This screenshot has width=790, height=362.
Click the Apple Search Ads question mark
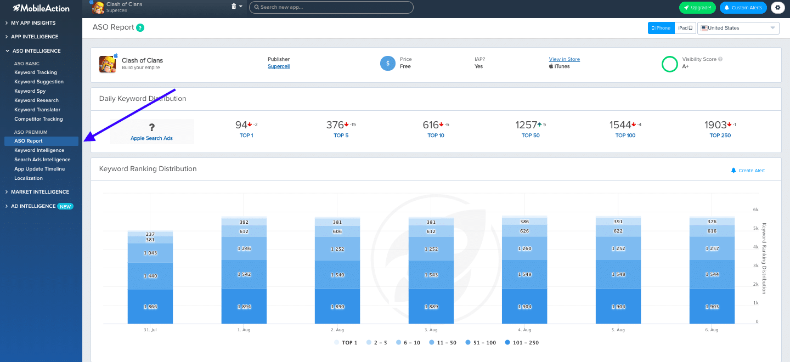[152, 127]
